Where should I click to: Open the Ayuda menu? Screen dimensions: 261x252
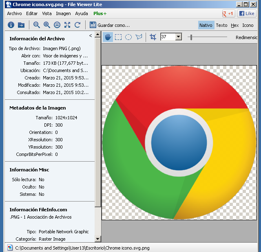[x=82, y=13]
